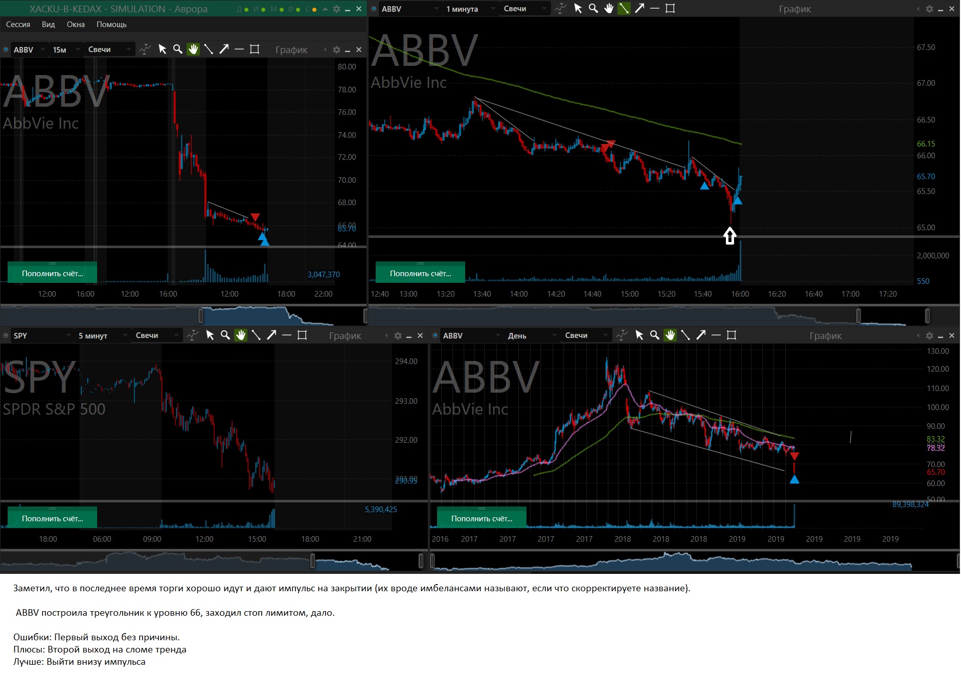Open the Окна menu
The height and width of the screenshot is (676, 961).
point(76,25)
